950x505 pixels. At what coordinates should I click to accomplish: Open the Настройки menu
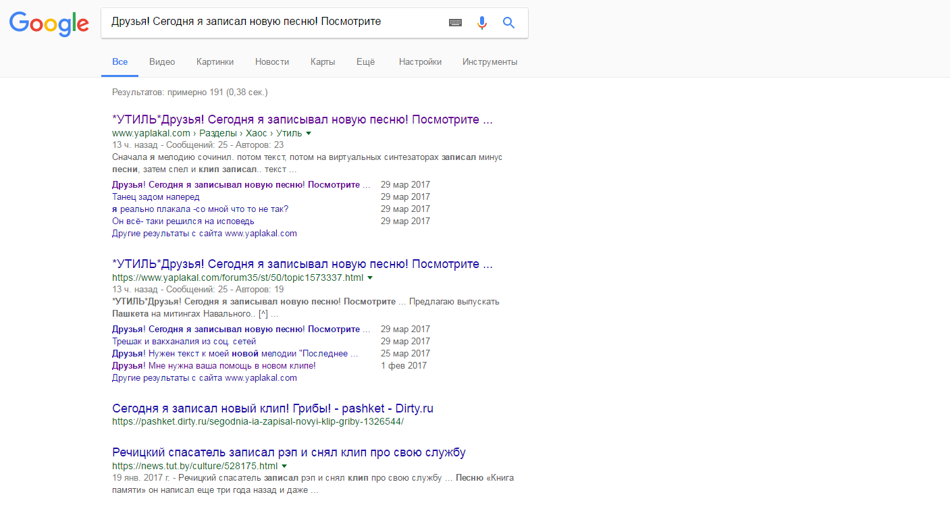click(x=420, y=61)
